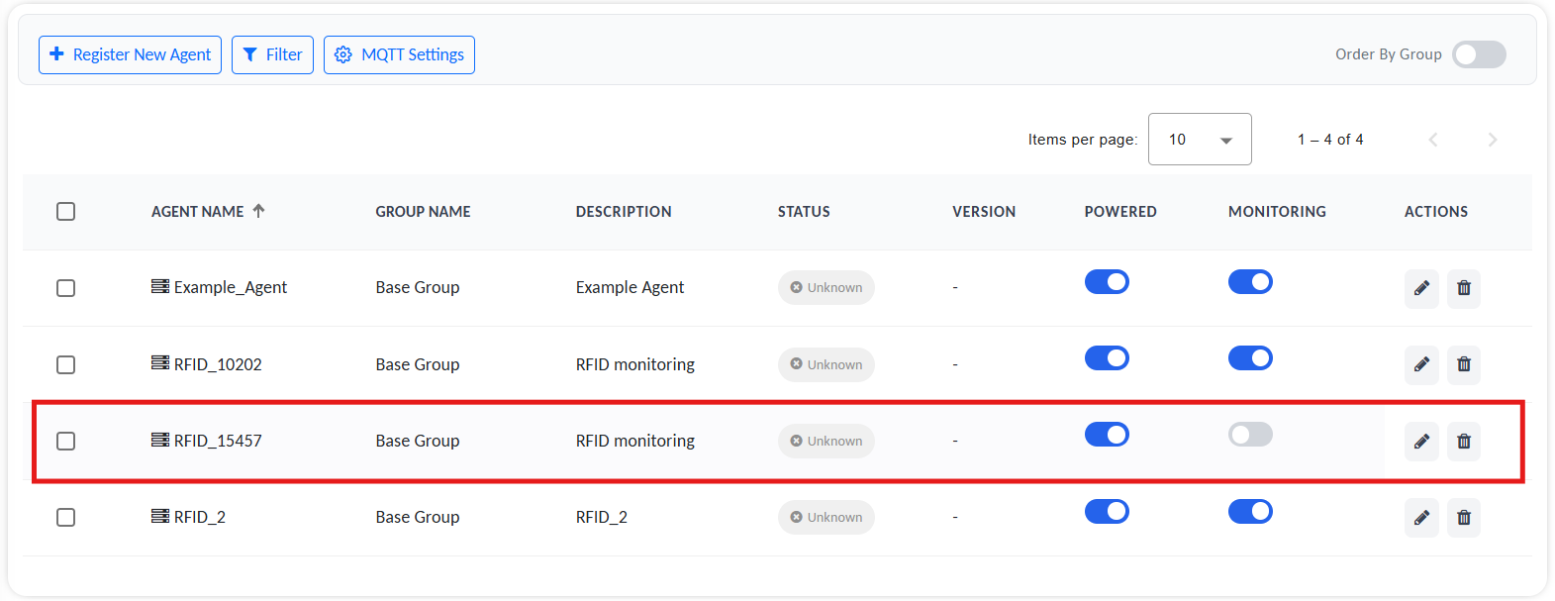The image size is (1555, 601).
Task: Open edit for RFID_2 agent
Action: pos(1421,518)
